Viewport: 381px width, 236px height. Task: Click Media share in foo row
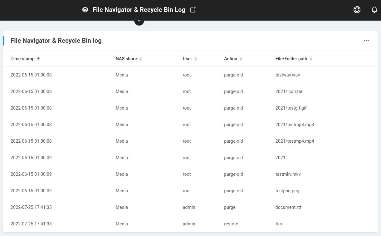(x=122, y=224)
